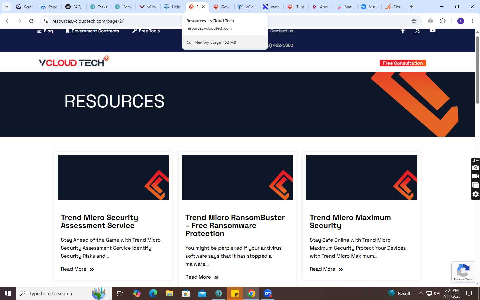Open Mail app from taskbar
Viewport: 480px width, 300px height.
click(x=202, y=293)
